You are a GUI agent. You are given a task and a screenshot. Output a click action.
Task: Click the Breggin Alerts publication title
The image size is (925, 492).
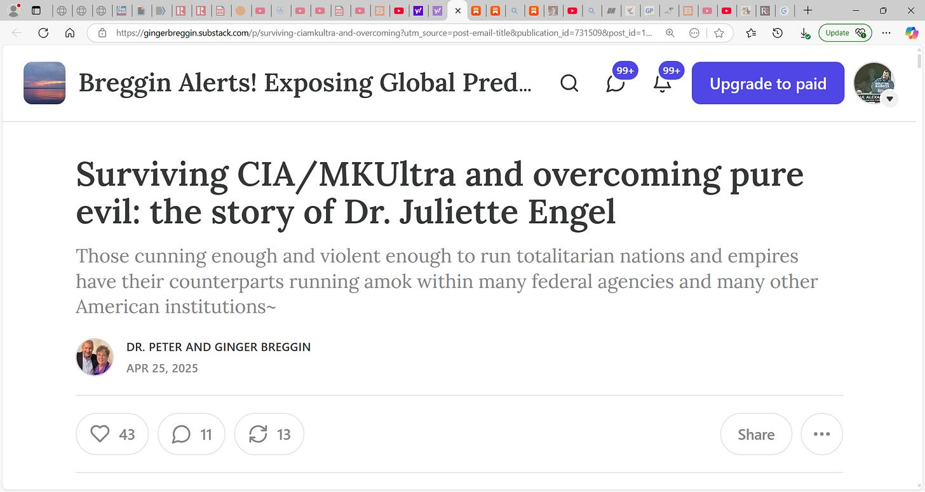(305, 83)
